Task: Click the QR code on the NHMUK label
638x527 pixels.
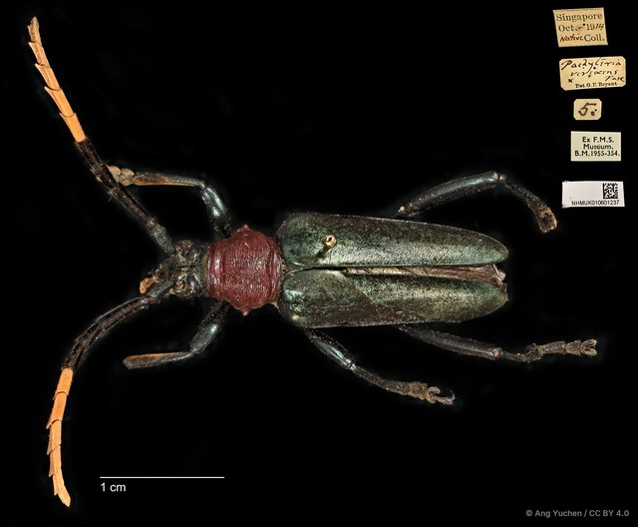Action: (610, 191)
